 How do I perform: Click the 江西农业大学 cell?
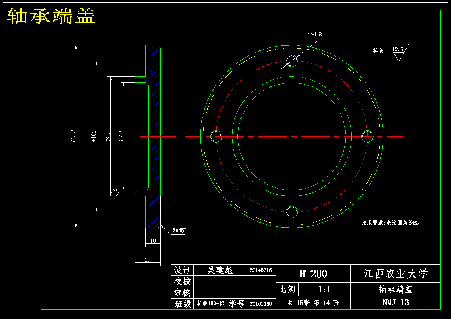(396, 273)
